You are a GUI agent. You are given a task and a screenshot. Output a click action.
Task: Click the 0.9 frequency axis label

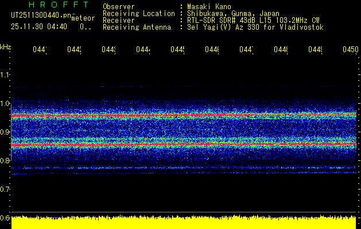point(5,132)
